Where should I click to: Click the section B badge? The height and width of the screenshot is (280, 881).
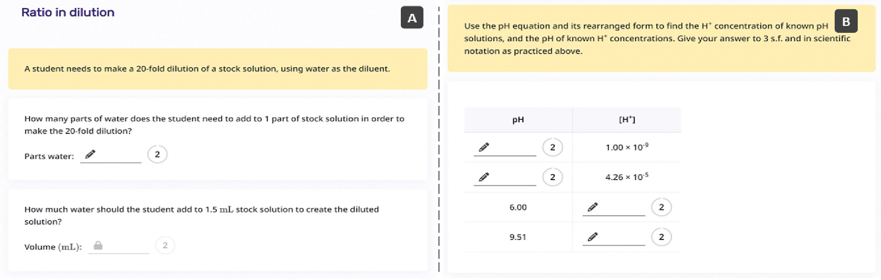coord(846,21)
